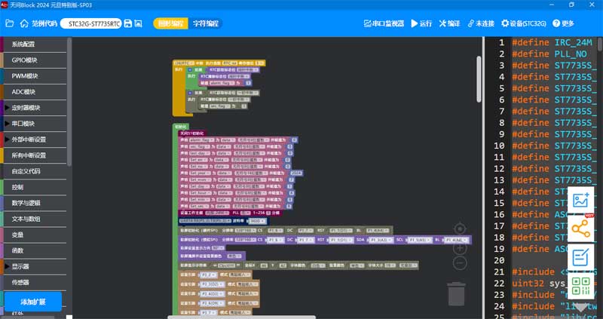Select the 自定义代码 category
Viewport: 603px width, 319px height.
[35, 171]
